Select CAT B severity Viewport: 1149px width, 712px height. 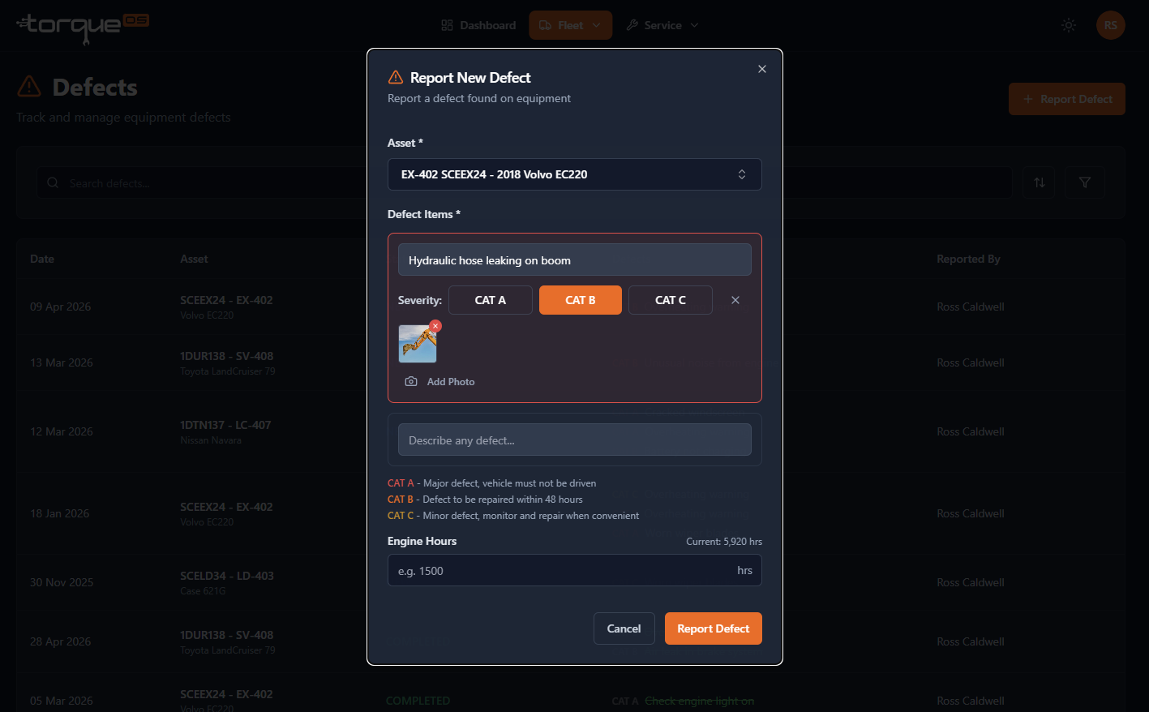581,300
